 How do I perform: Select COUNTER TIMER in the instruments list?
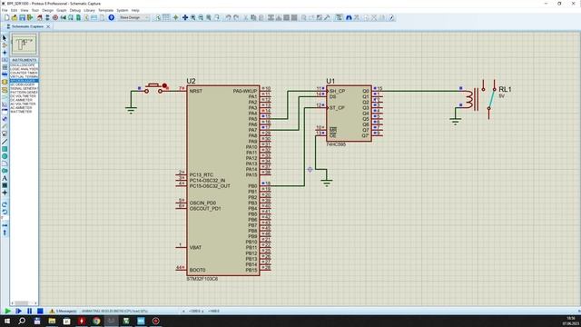[24, 73]
